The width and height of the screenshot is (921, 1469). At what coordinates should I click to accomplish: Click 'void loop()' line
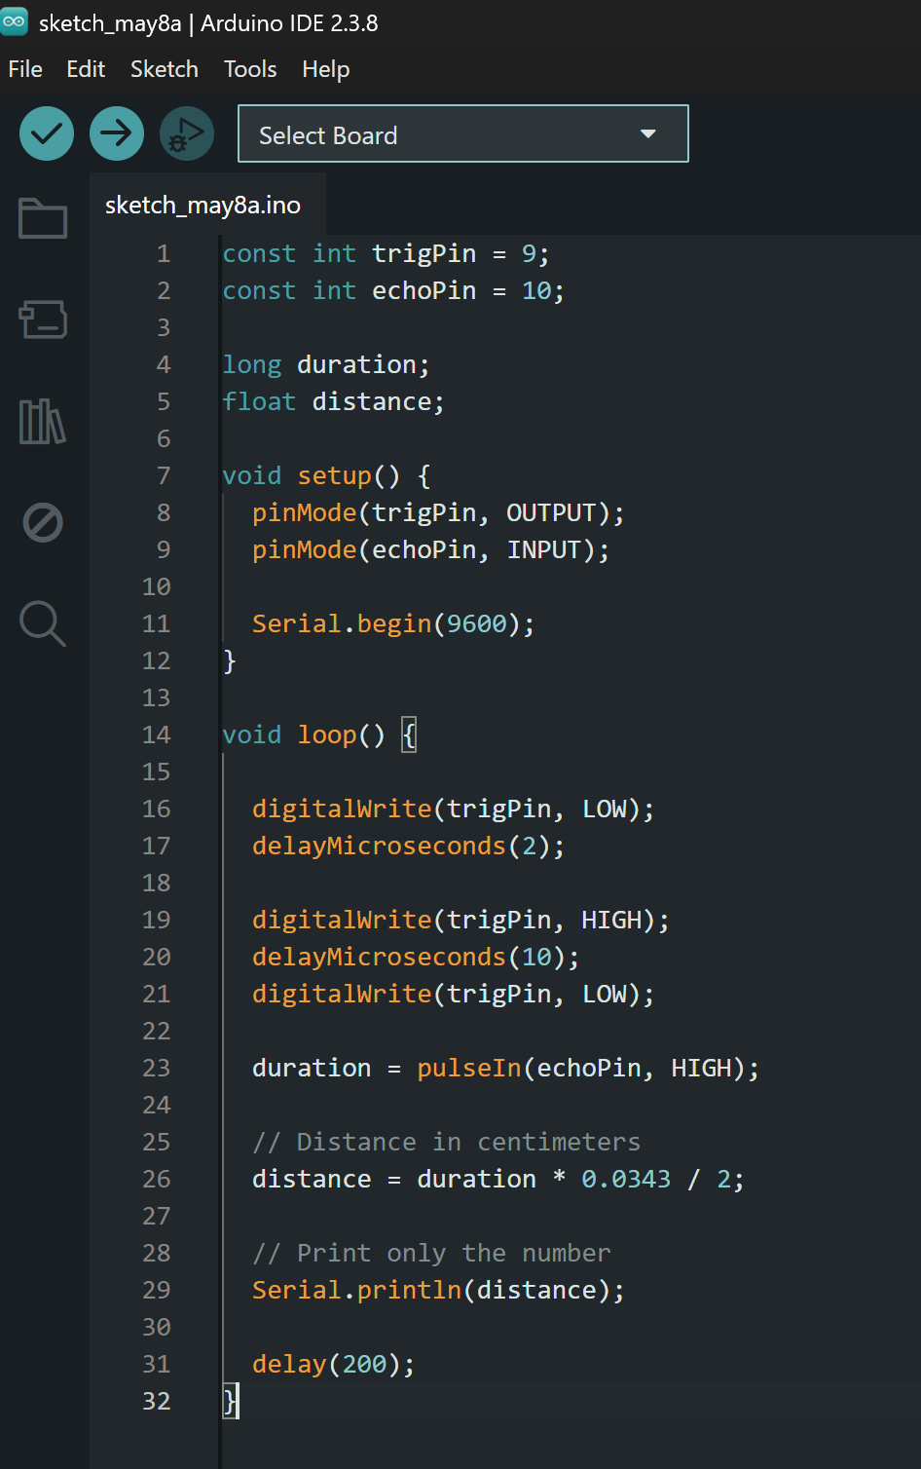point(319,735)
